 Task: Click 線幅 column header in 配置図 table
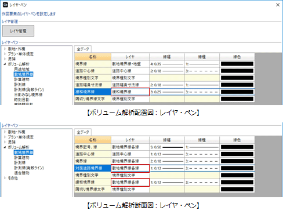(x=167, y=57)
